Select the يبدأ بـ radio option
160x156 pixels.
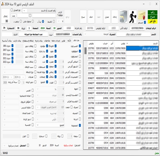point(43,21)
